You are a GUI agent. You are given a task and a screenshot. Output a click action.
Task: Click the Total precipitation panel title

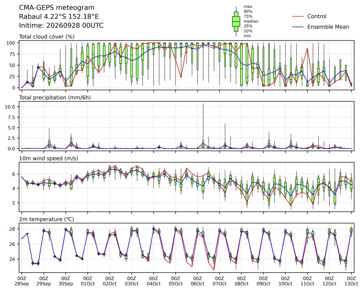tap(55, 97)
